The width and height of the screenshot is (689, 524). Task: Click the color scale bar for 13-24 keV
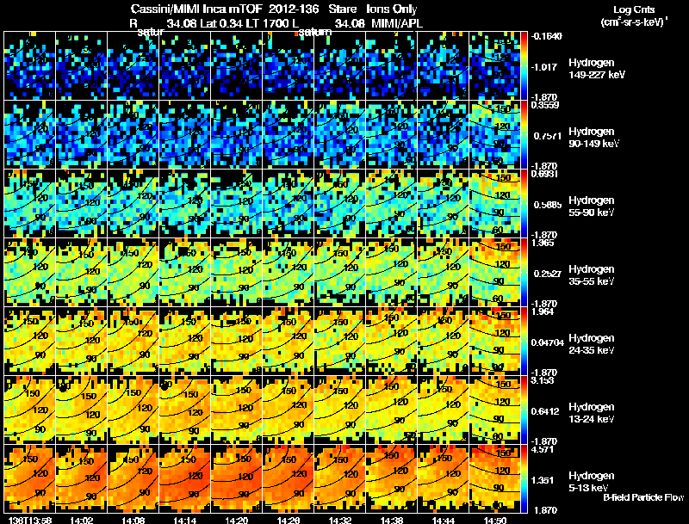coord(524,410)
